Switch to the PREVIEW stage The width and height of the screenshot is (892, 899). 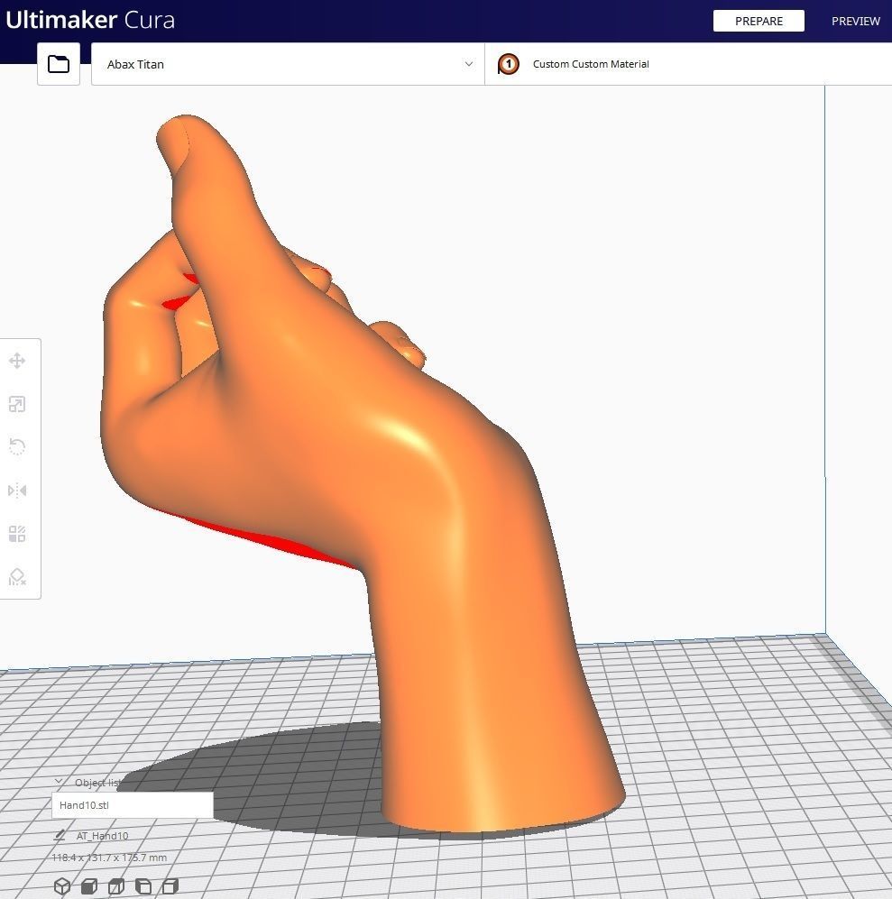855,22
